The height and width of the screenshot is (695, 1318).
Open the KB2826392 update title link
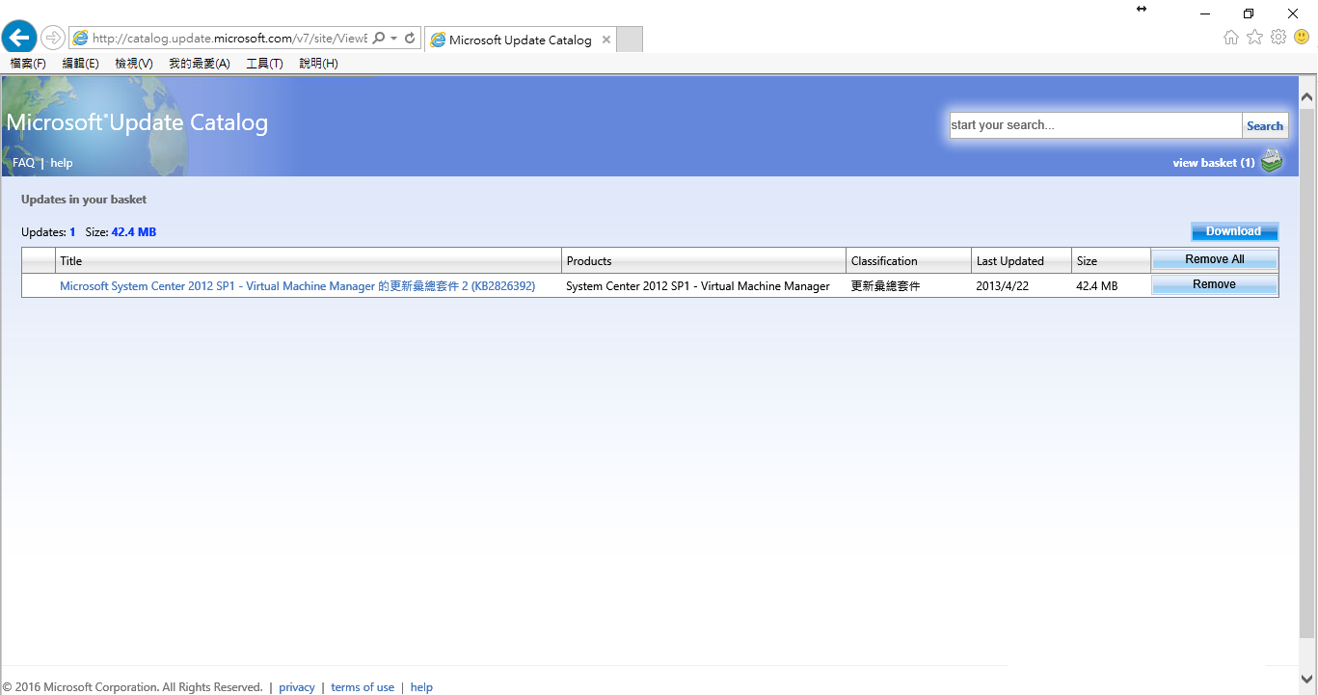(x=297, y=286)
